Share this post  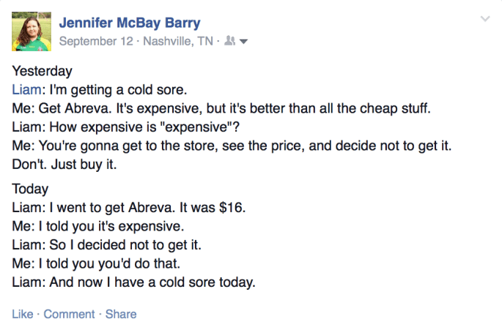click(x=121, y=314)
